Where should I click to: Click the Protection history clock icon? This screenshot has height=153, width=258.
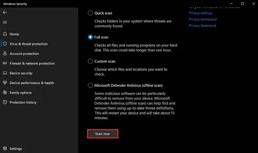[x=5, y=102]
